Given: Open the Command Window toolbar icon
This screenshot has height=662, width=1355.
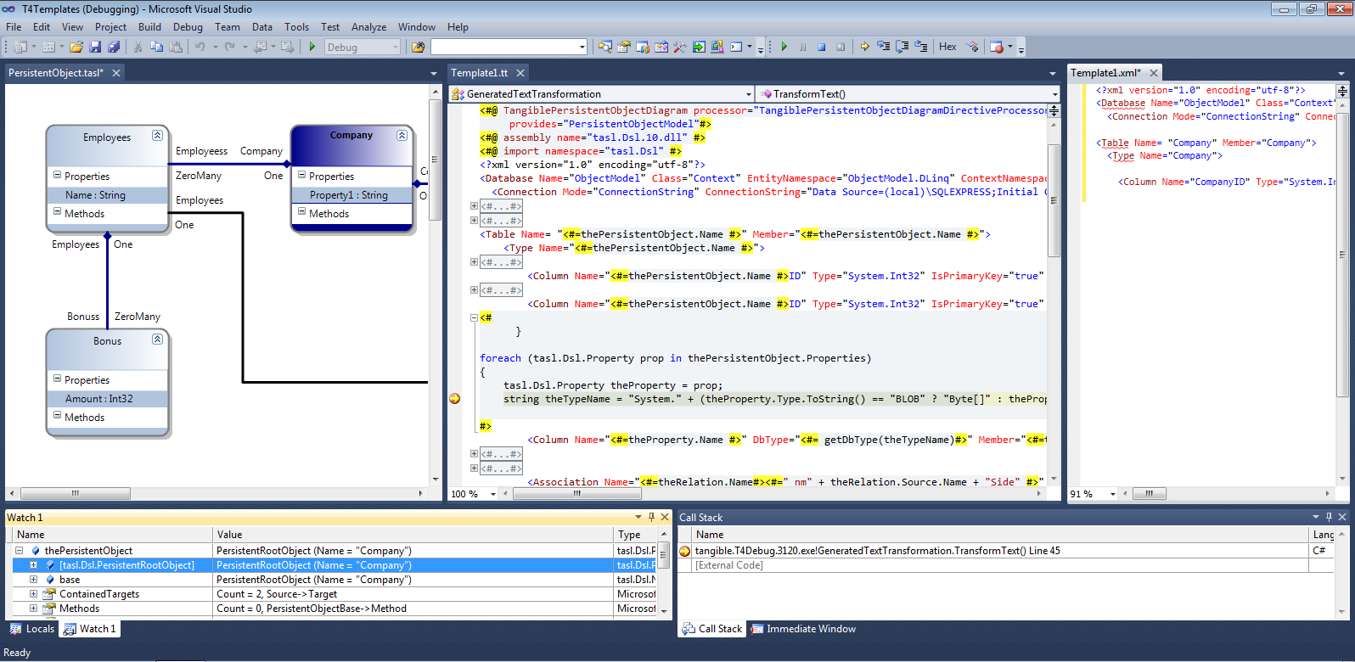Looking at the screenshot, I should (736, 47).
